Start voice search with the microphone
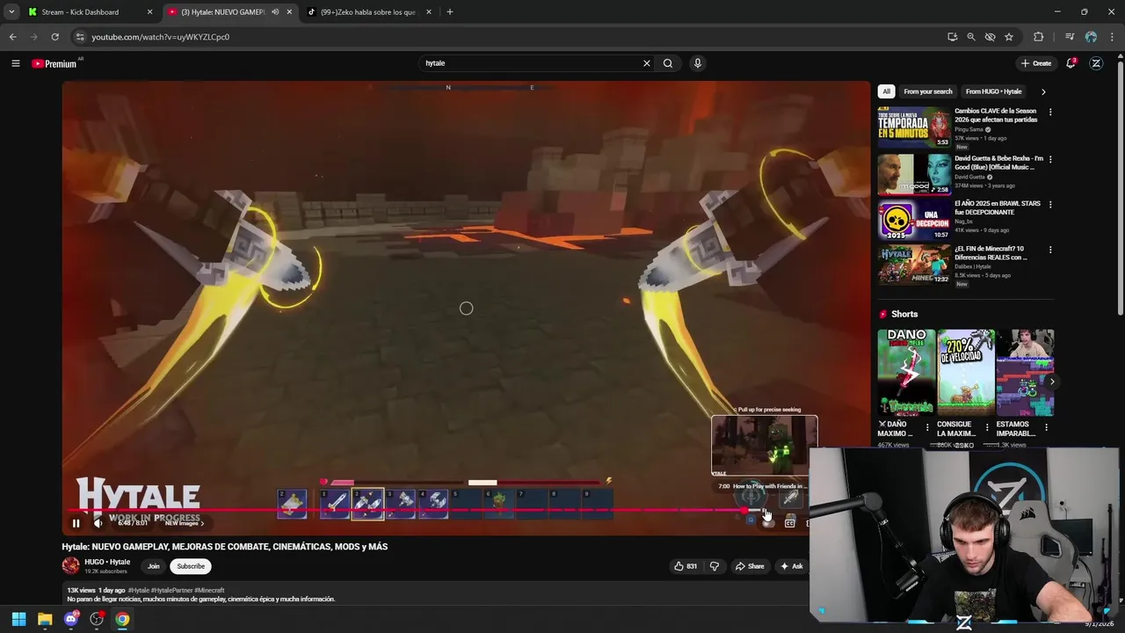 coord(697,63)
